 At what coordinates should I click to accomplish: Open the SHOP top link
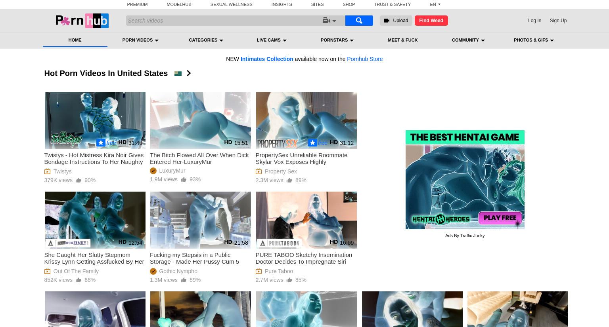click(x=349, y=4)
